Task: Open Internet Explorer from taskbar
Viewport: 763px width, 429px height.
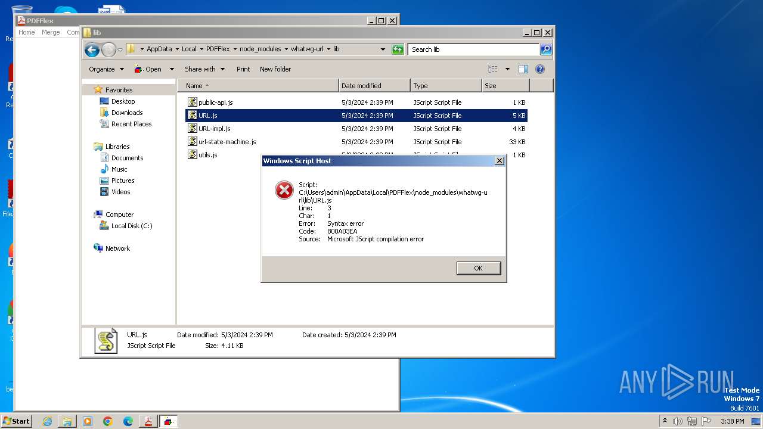Action: point(47,421)
